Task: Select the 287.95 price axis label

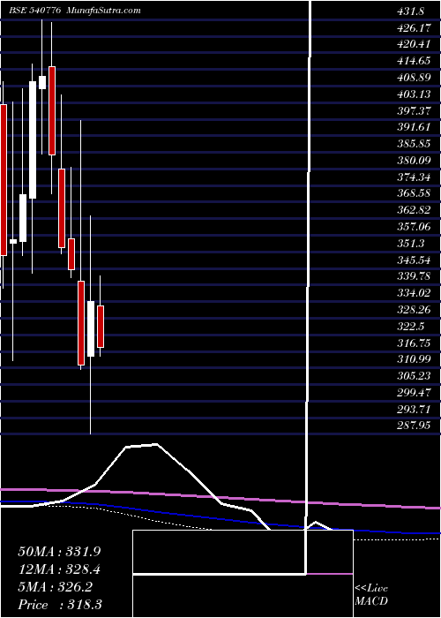Action: pyautogui.click(x=414, y=426)
